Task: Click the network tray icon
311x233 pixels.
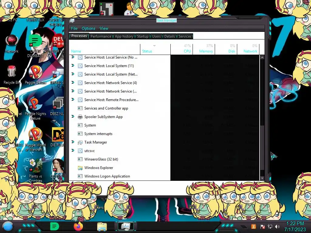Action: coord(270,226)
